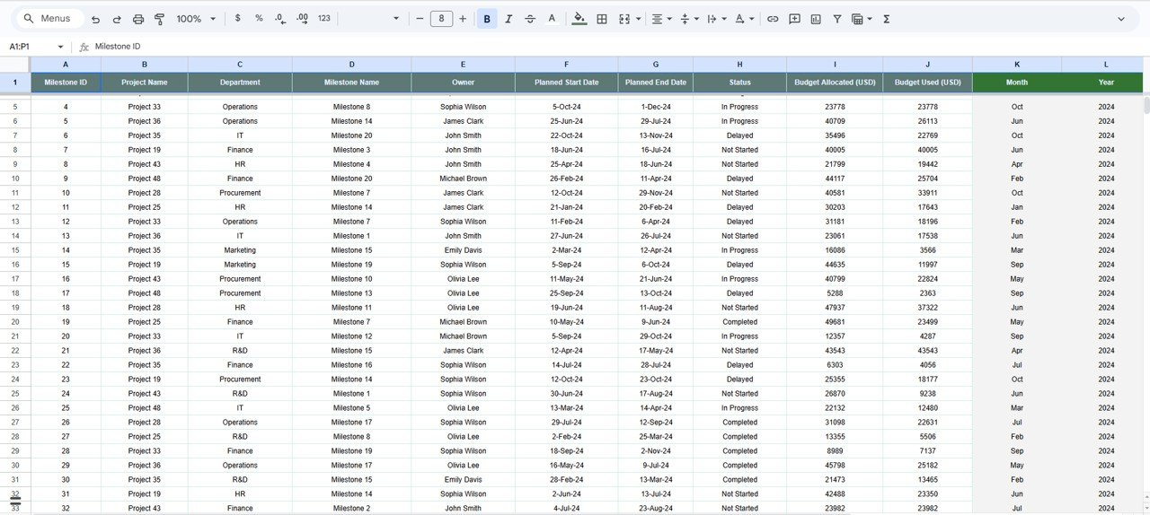Select the Paint format roller

[160, 19]
